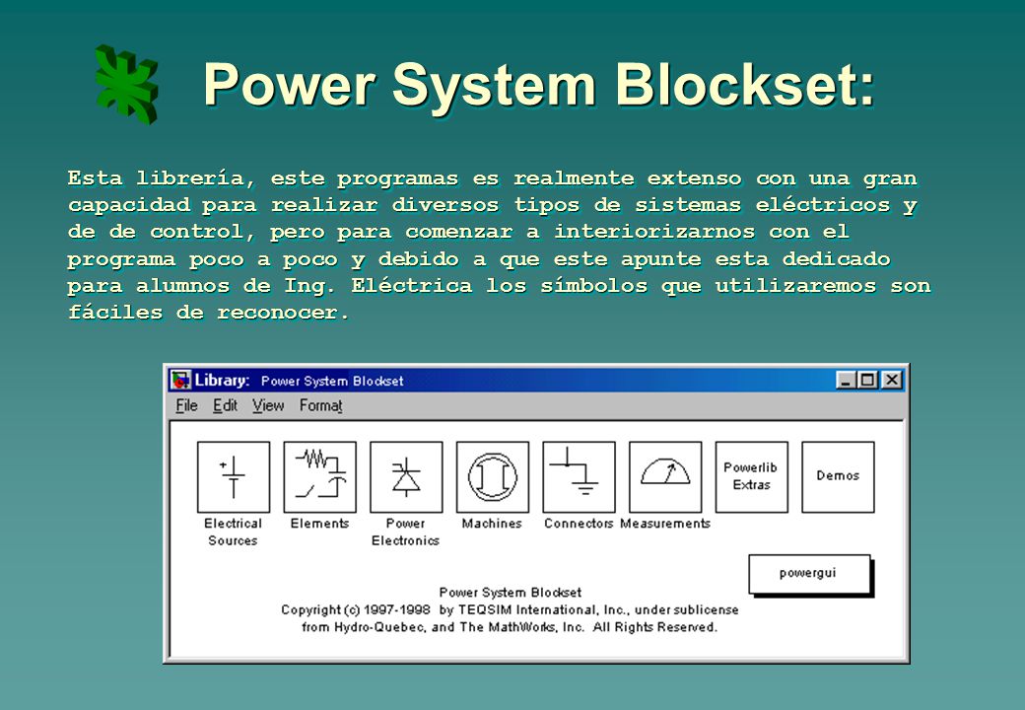Open the File menu
Viewport: 1025px width, 710px height.
[186, 406]
